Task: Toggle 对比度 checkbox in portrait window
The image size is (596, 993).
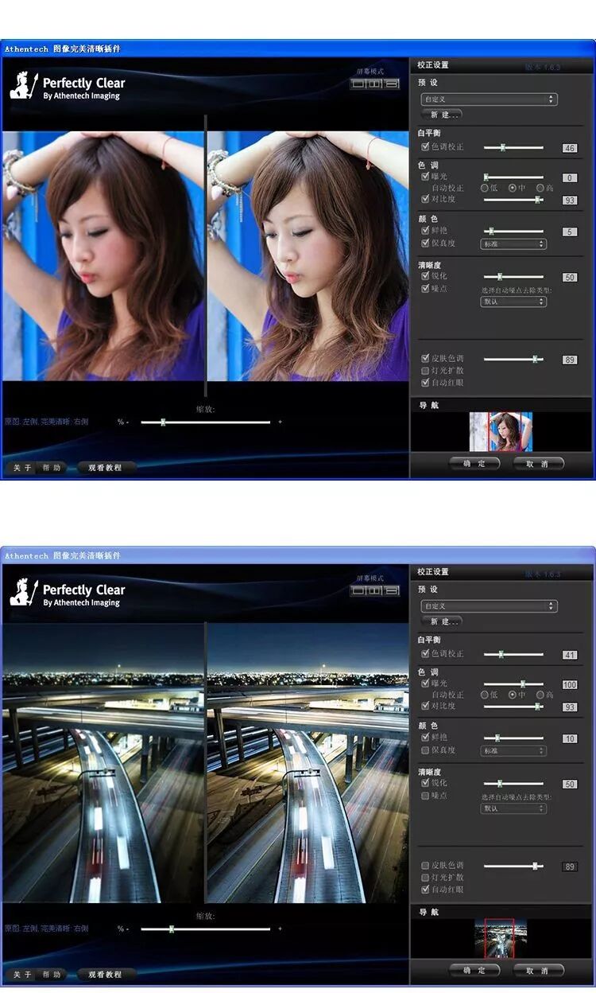Action: (x=425, y=200)
